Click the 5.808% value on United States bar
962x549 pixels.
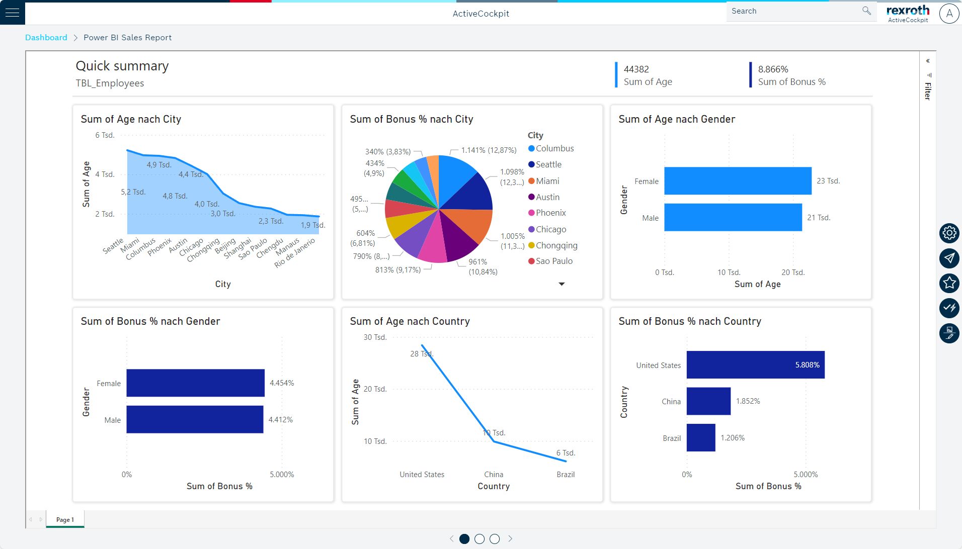[x=807, y=364]
